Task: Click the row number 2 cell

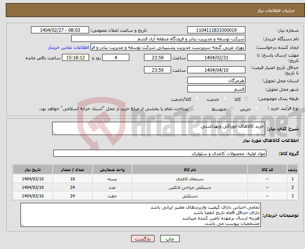Action: (293, 187)
